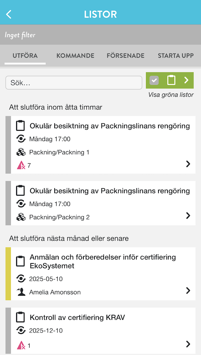This screenshot has height=355, width=201.
Task: Tap the clipboard icon in green toolbar
Action: coord(171,80)
